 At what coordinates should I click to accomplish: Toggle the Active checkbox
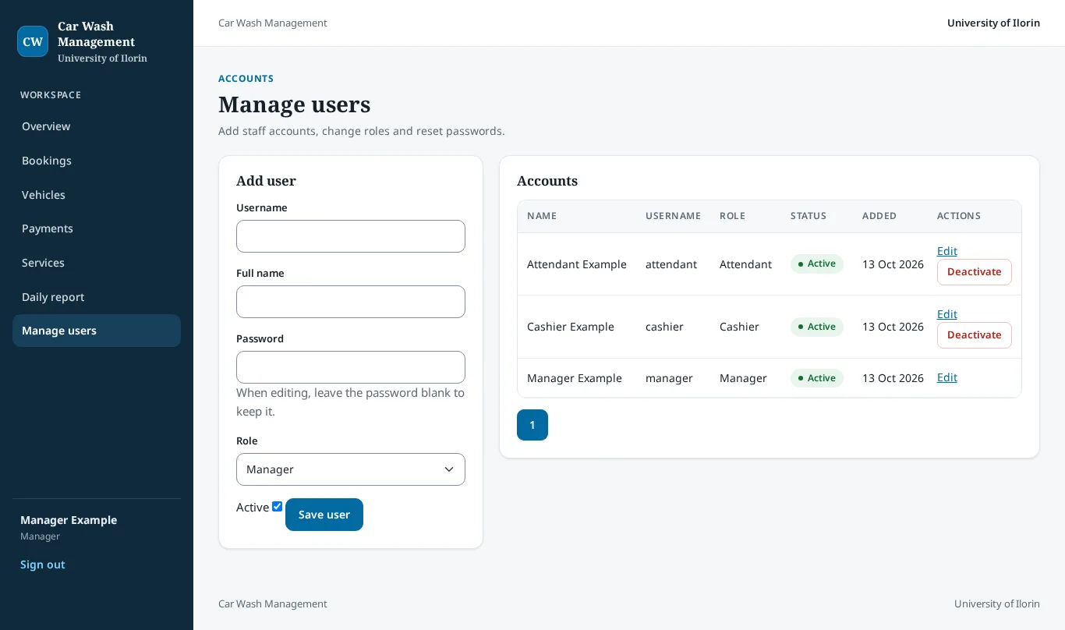277,507
